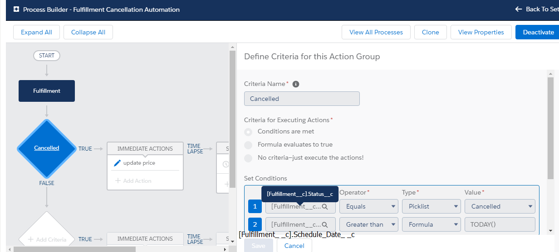Screen dimensions: 559x252
Task: Open the Picklist type dropdown
Action: pos(431,206)
